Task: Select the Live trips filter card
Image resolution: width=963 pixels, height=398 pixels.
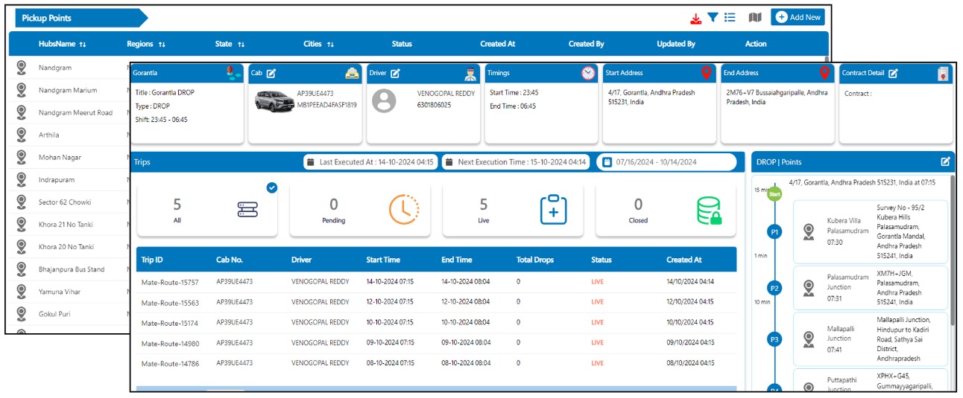Action: (x=512, y=210)
